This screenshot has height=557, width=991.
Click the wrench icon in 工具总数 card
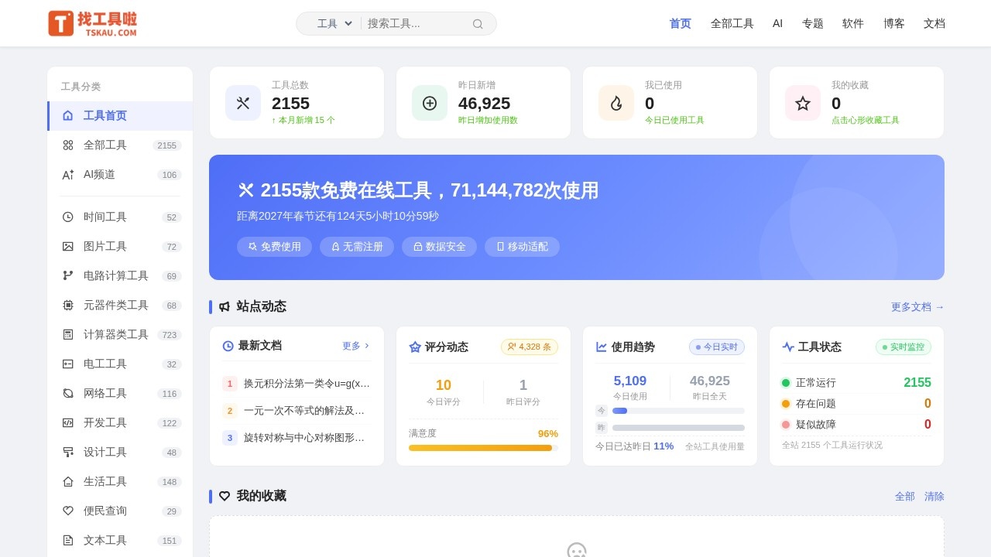[x=243, y=103]
